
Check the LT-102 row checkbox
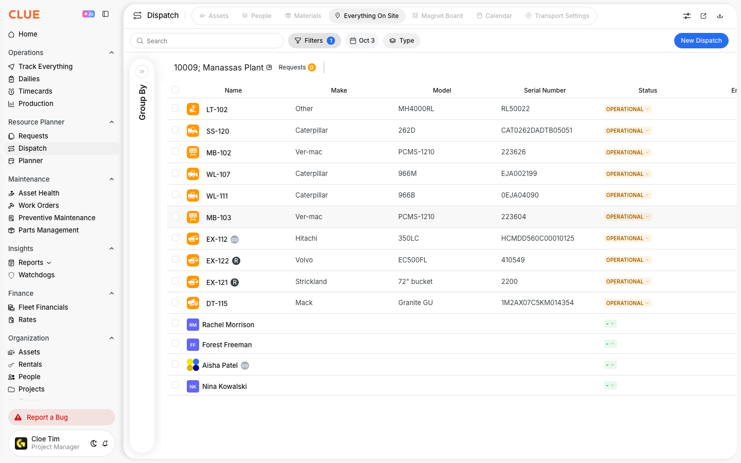tap(175, 108)
